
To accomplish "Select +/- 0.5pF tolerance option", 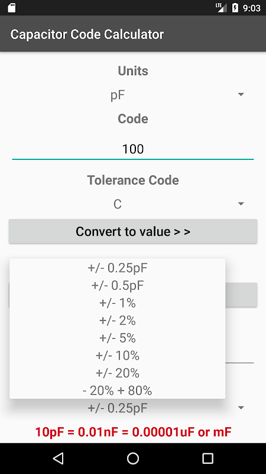I will [x=117, y=285].
